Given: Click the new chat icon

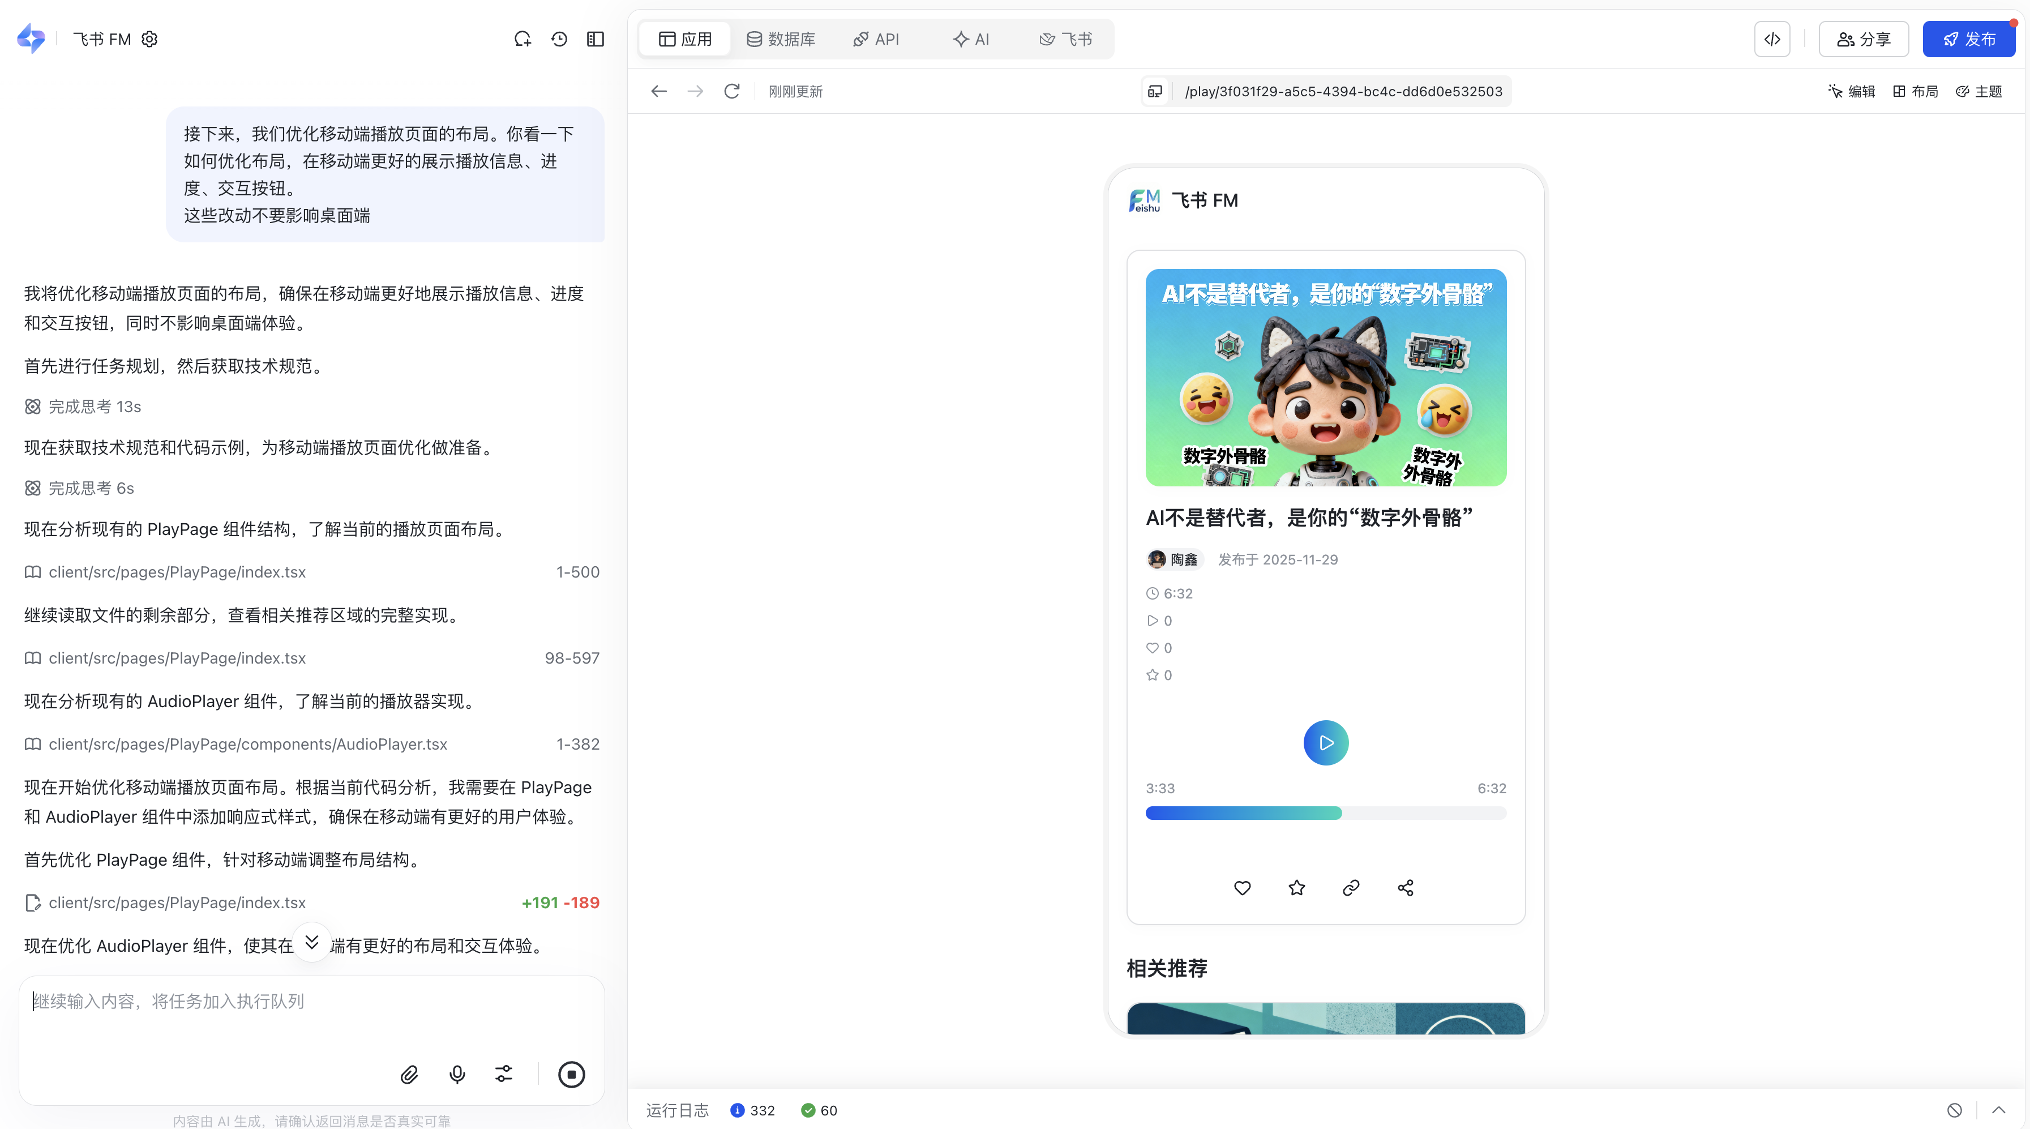Looking at the screenshot, I should pyautogui.click(x=523, y=39).
